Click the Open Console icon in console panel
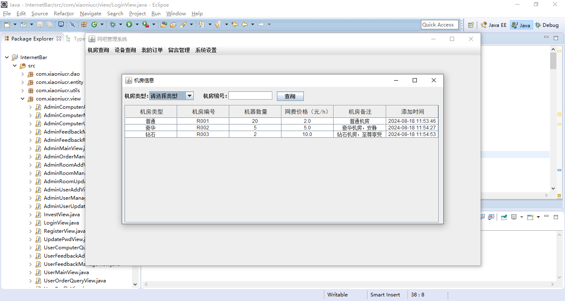This screenshot has height=301, width=565. [x=530, y=217]
